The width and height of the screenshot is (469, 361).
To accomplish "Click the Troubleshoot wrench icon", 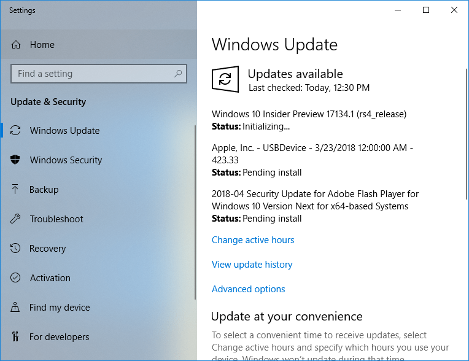I will point(15,219).
